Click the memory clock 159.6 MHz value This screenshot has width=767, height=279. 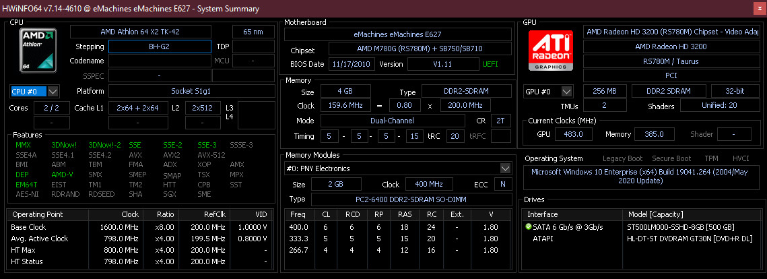click(x=345, y=105)
